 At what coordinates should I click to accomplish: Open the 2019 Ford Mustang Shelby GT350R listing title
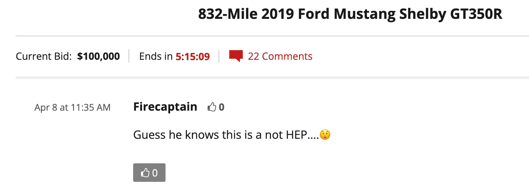pos(350,14)
